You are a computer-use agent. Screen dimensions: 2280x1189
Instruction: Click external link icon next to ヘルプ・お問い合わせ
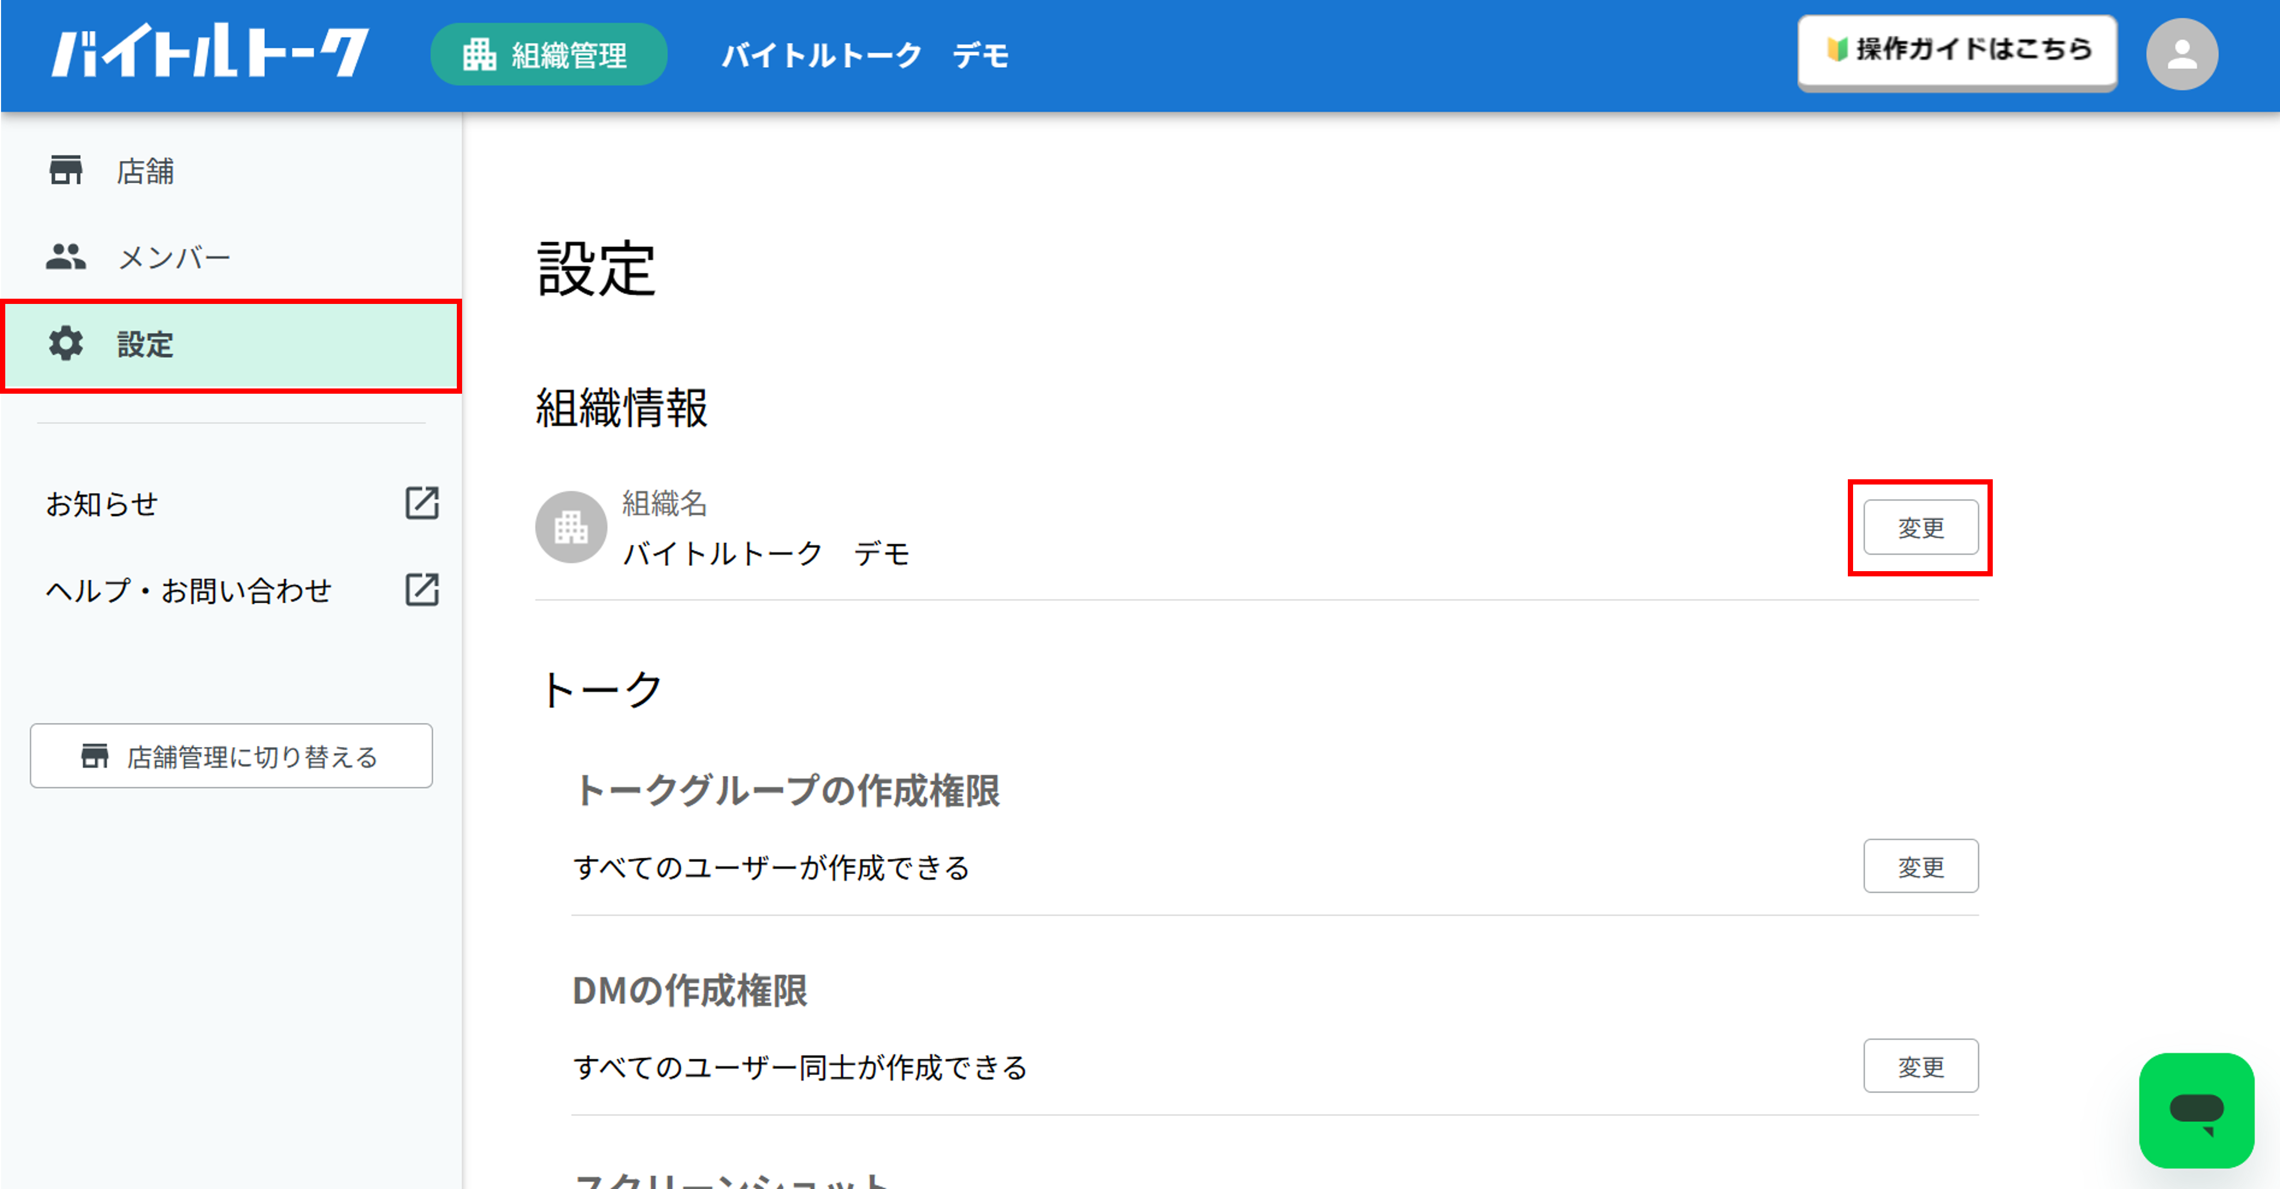click(422, 589)
